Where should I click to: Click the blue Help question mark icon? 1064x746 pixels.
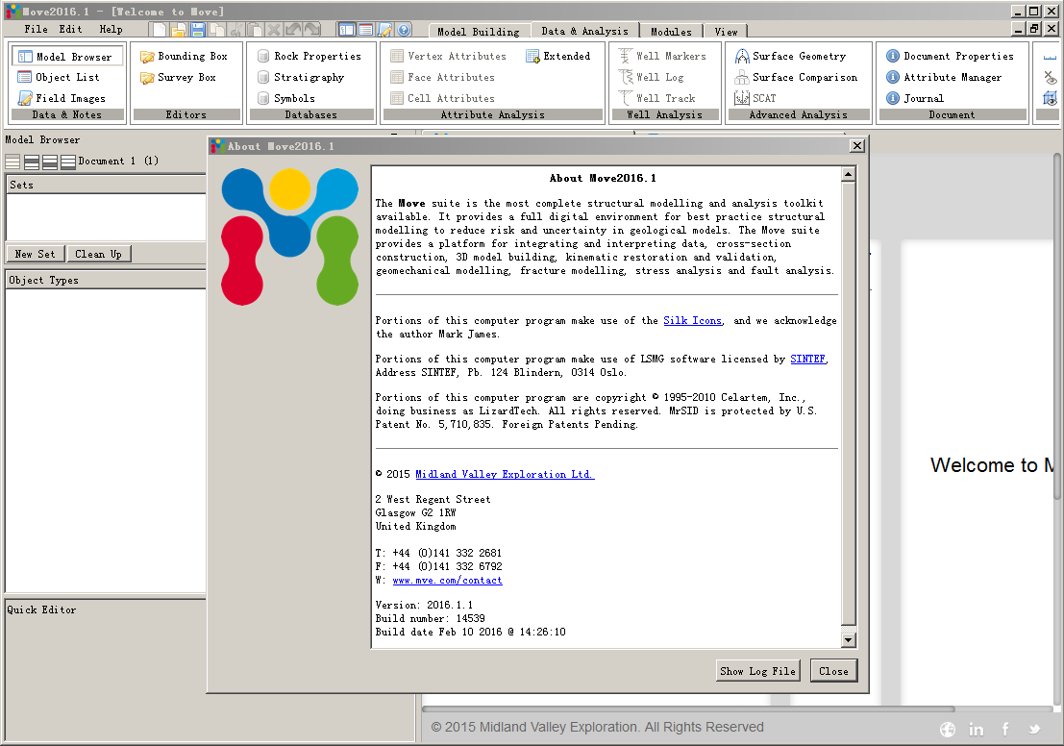pos(404,30)
